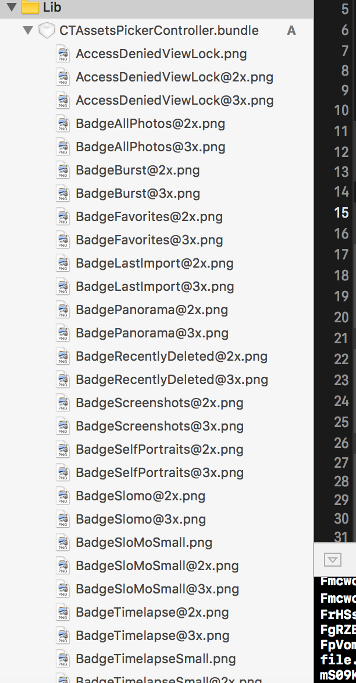The image size is (356, 683).
Task: Toggle the debug console dropdown triangle button
Action: click(332, 560)
